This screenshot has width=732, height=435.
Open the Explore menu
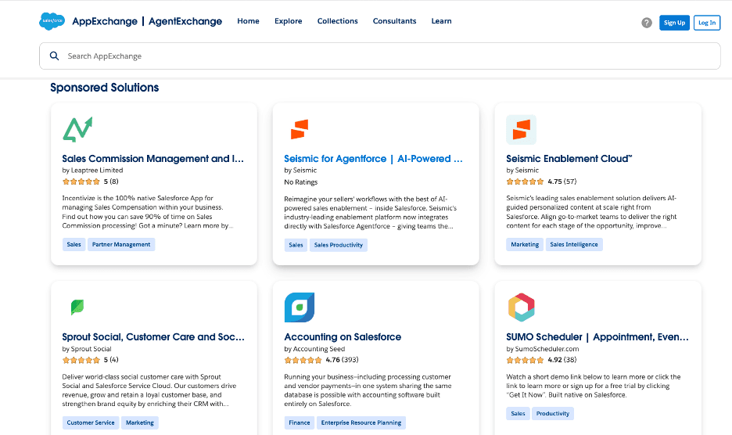(x=288, y=21)
